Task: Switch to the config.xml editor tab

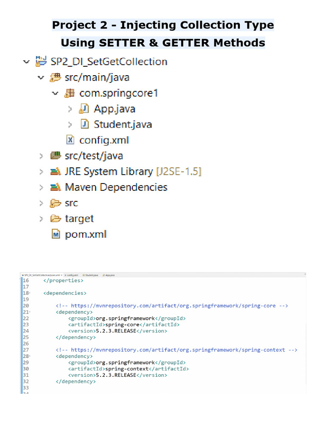Action: pos(71,275)
